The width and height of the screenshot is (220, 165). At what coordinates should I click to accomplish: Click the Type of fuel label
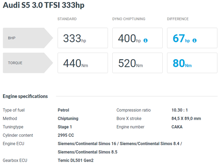point(14,110)
